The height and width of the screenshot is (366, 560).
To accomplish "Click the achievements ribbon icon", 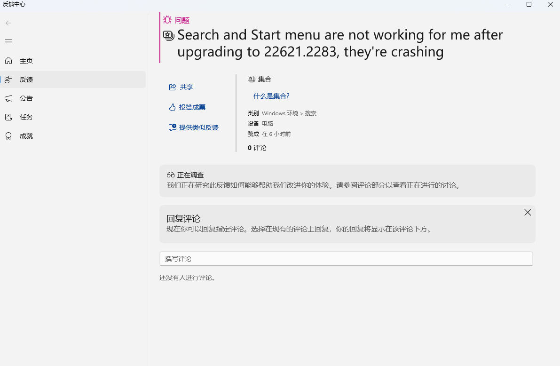I will point(8,136).
